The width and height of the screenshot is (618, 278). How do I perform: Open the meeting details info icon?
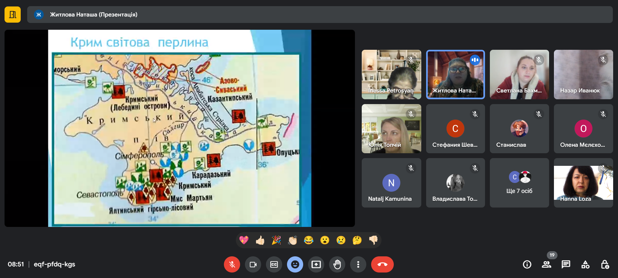[527, 264]
